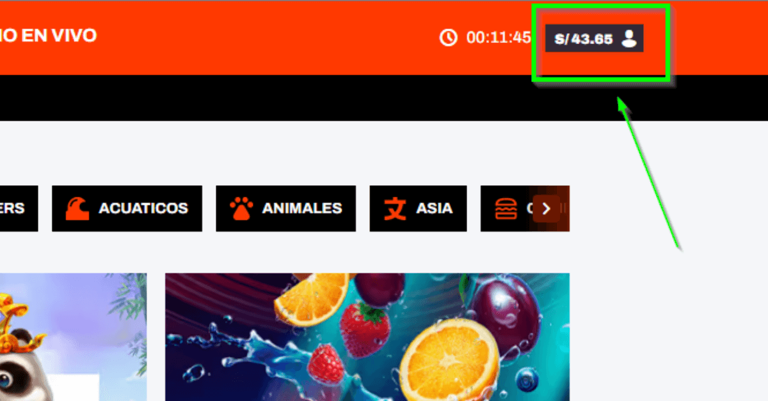Click the user profile icon
768x401 pixels.
tap(630, 38)
